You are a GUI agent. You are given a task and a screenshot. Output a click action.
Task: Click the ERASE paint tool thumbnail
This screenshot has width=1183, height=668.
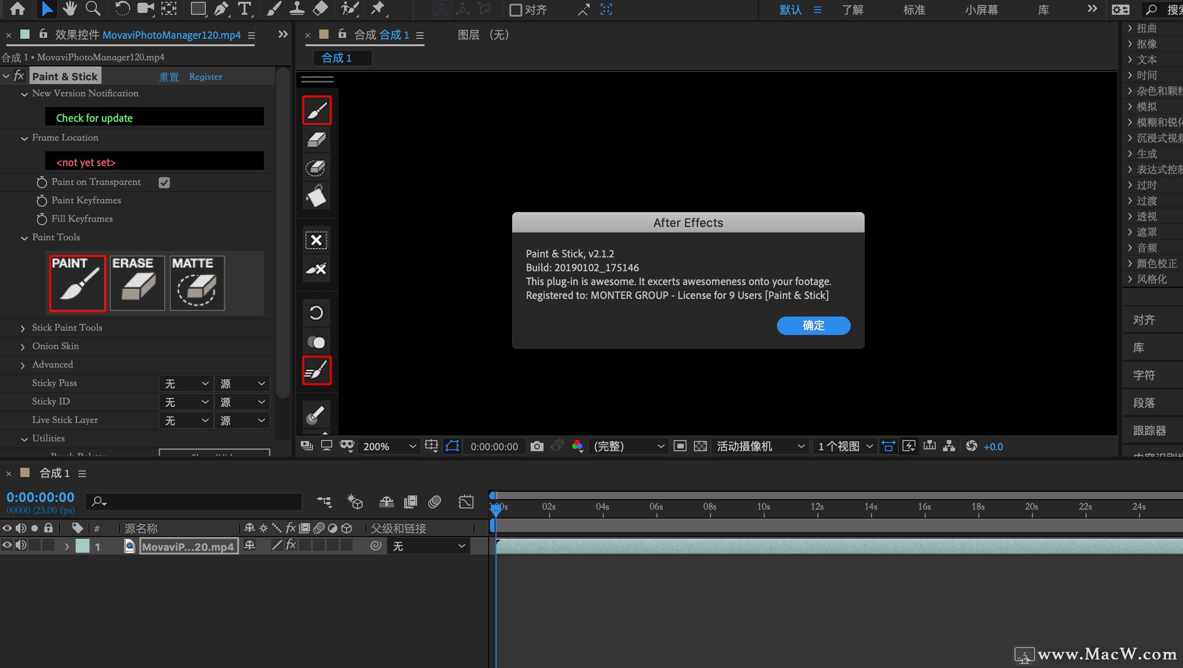(x=137, y=283)
